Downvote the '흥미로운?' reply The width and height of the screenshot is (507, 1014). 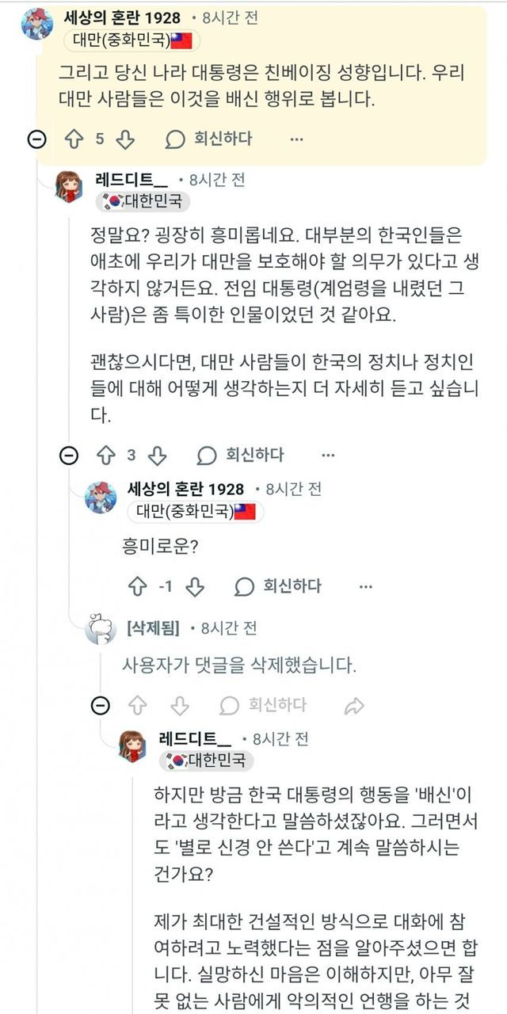(195, 586)
